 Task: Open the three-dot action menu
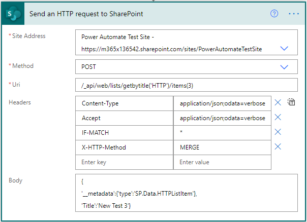point(294,14)
